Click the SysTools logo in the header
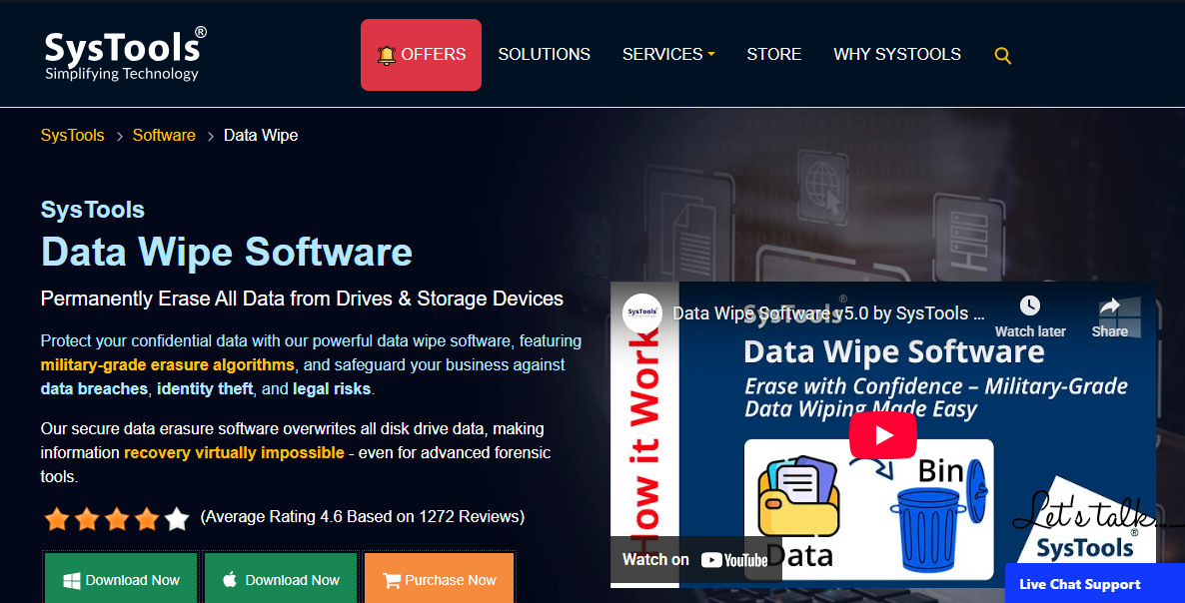1185x603 pixels. pos(122,55)
